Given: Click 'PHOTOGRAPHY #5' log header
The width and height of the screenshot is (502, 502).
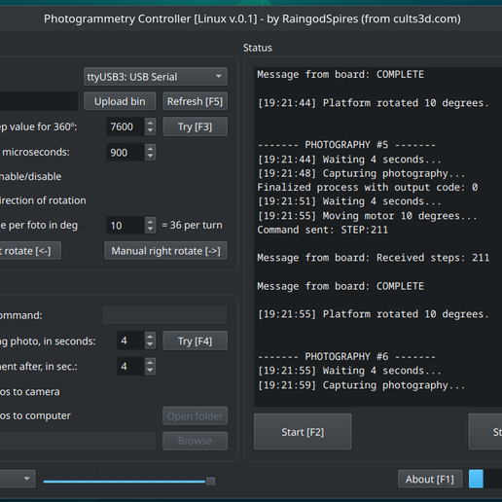Looking at the screenshot, I should (x=346, y=145).
